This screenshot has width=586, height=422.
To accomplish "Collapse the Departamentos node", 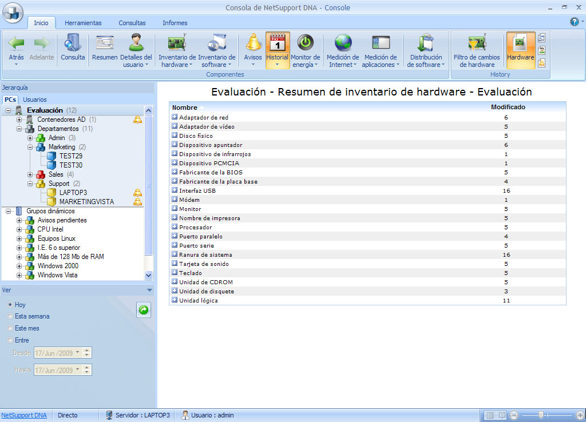I will pos(19,129).
